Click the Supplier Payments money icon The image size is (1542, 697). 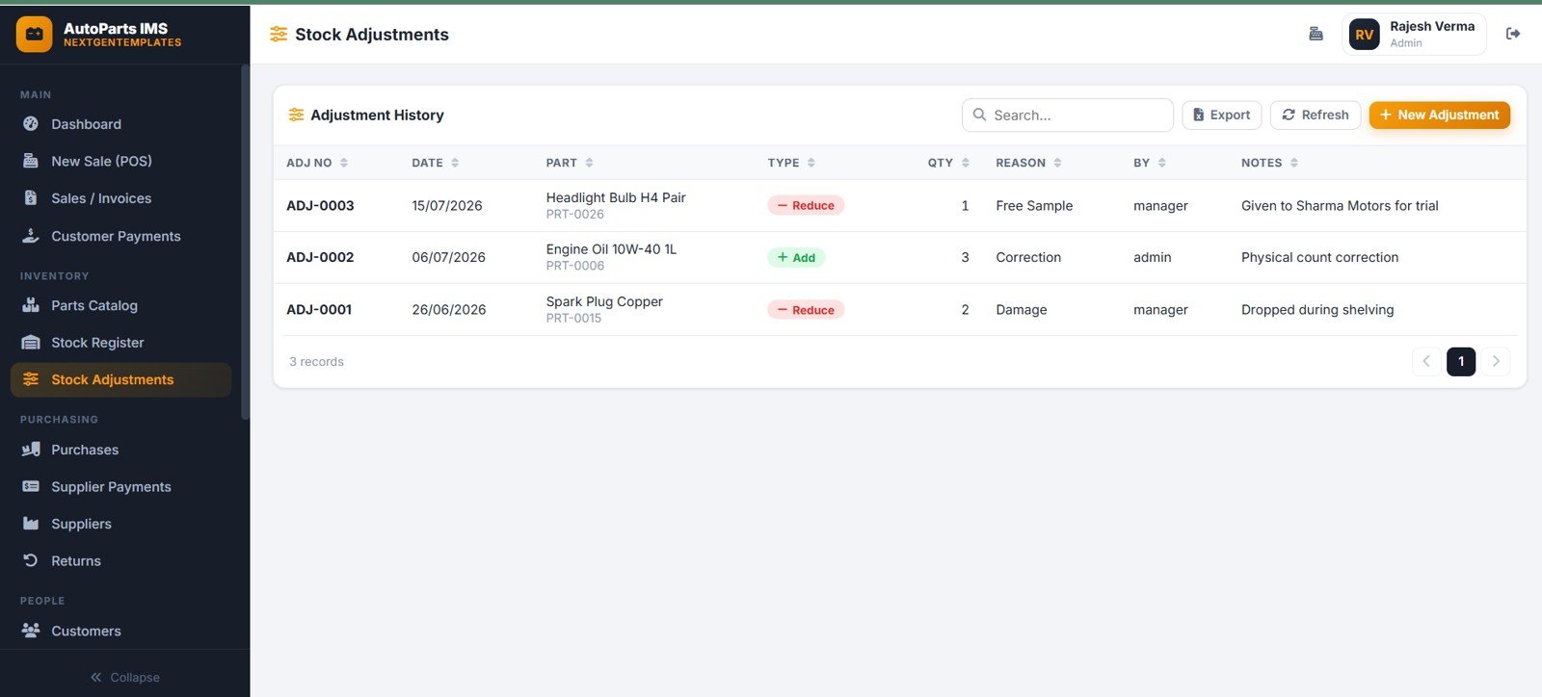(31, 487)
